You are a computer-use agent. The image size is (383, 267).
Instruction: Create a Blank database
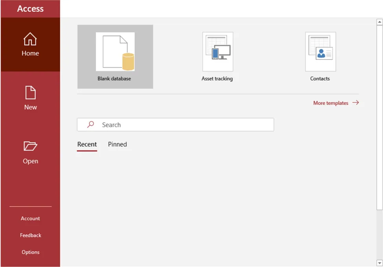(115, 57)
